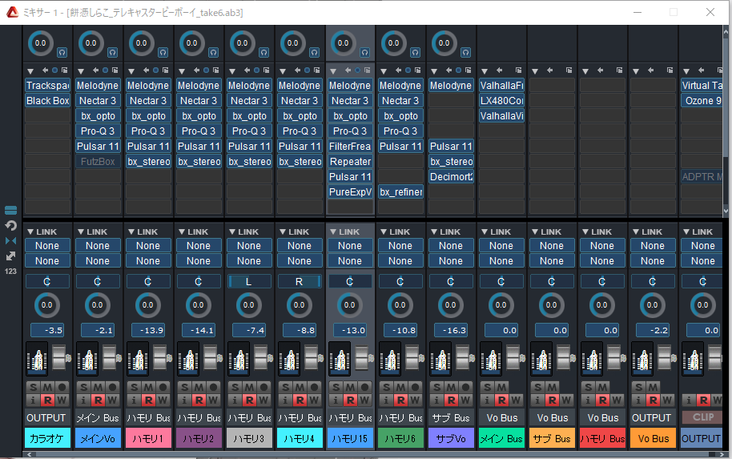The height and width of the screenshot is (459, 732).
Task: Mute the サブ Bus channel
Action: point(552,387)
